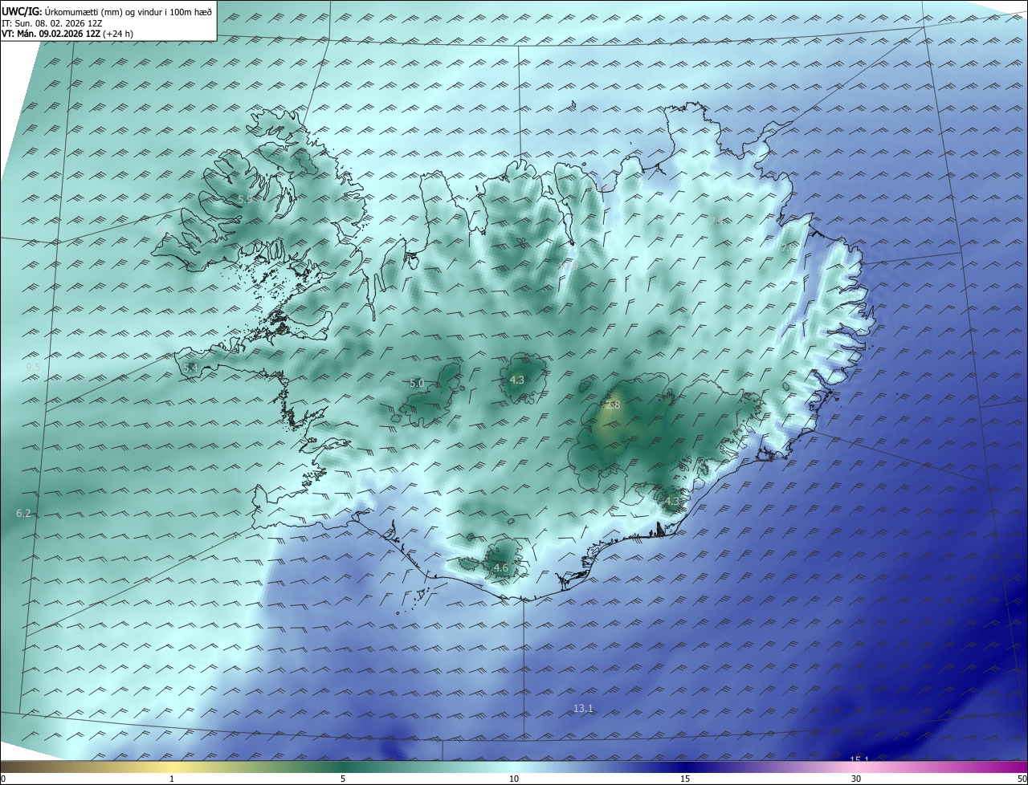Click the 5.0 value on the Langjökull glacier
Screen dimensions: 1028x785
coord(417,384)
